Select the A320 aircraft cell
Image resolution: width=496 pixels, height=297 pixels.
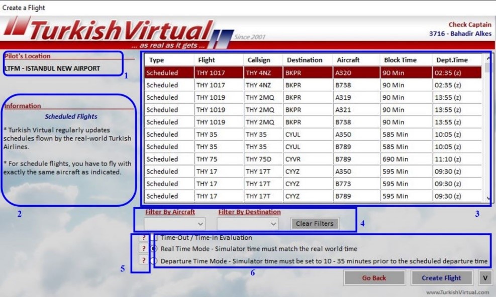point(356,73)
